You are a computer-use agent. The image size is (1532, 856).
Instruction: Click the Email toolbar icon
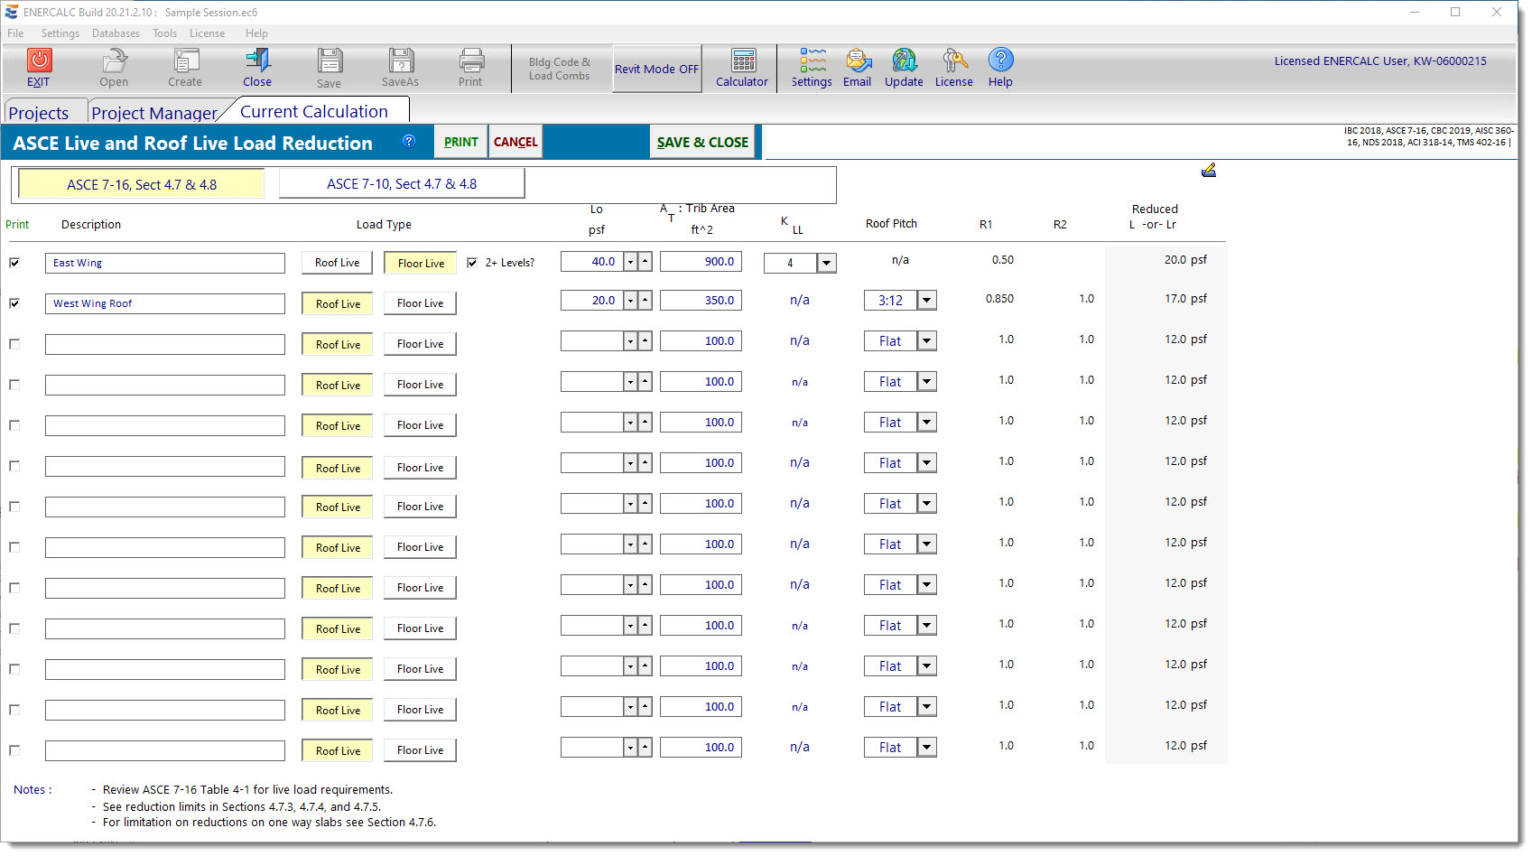click(x=857, y=60)
